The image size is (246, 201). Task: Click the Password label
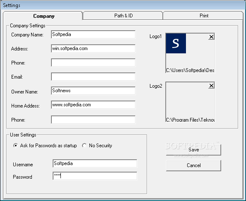coord(22,177)
